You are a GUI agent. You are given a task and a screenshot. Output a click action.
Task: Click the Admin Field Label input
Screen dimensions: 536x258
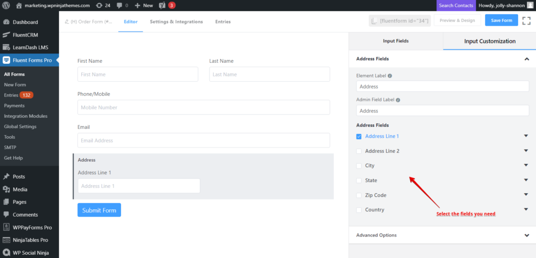click(442, 111)
